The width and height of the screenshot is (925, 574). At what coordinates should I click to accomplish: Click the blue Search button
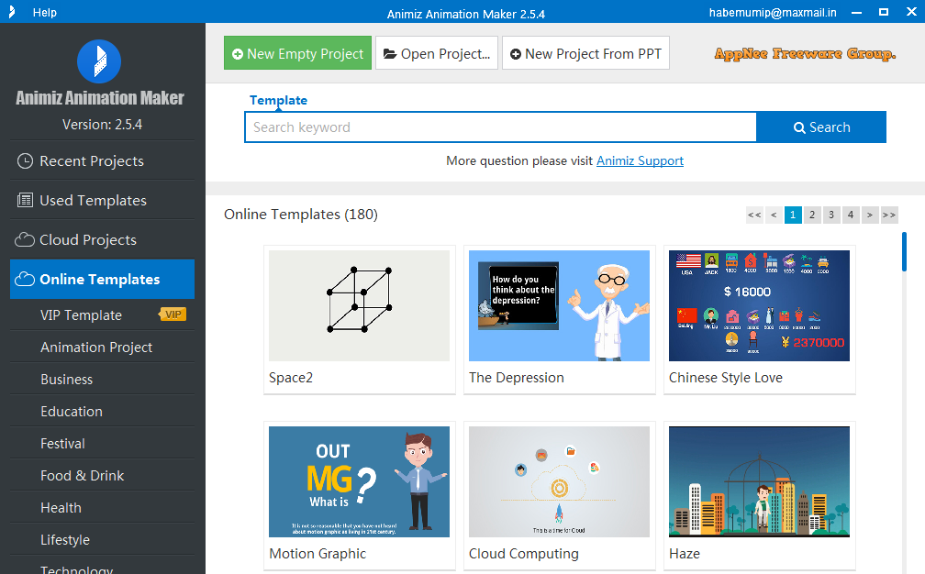[821, 127]
